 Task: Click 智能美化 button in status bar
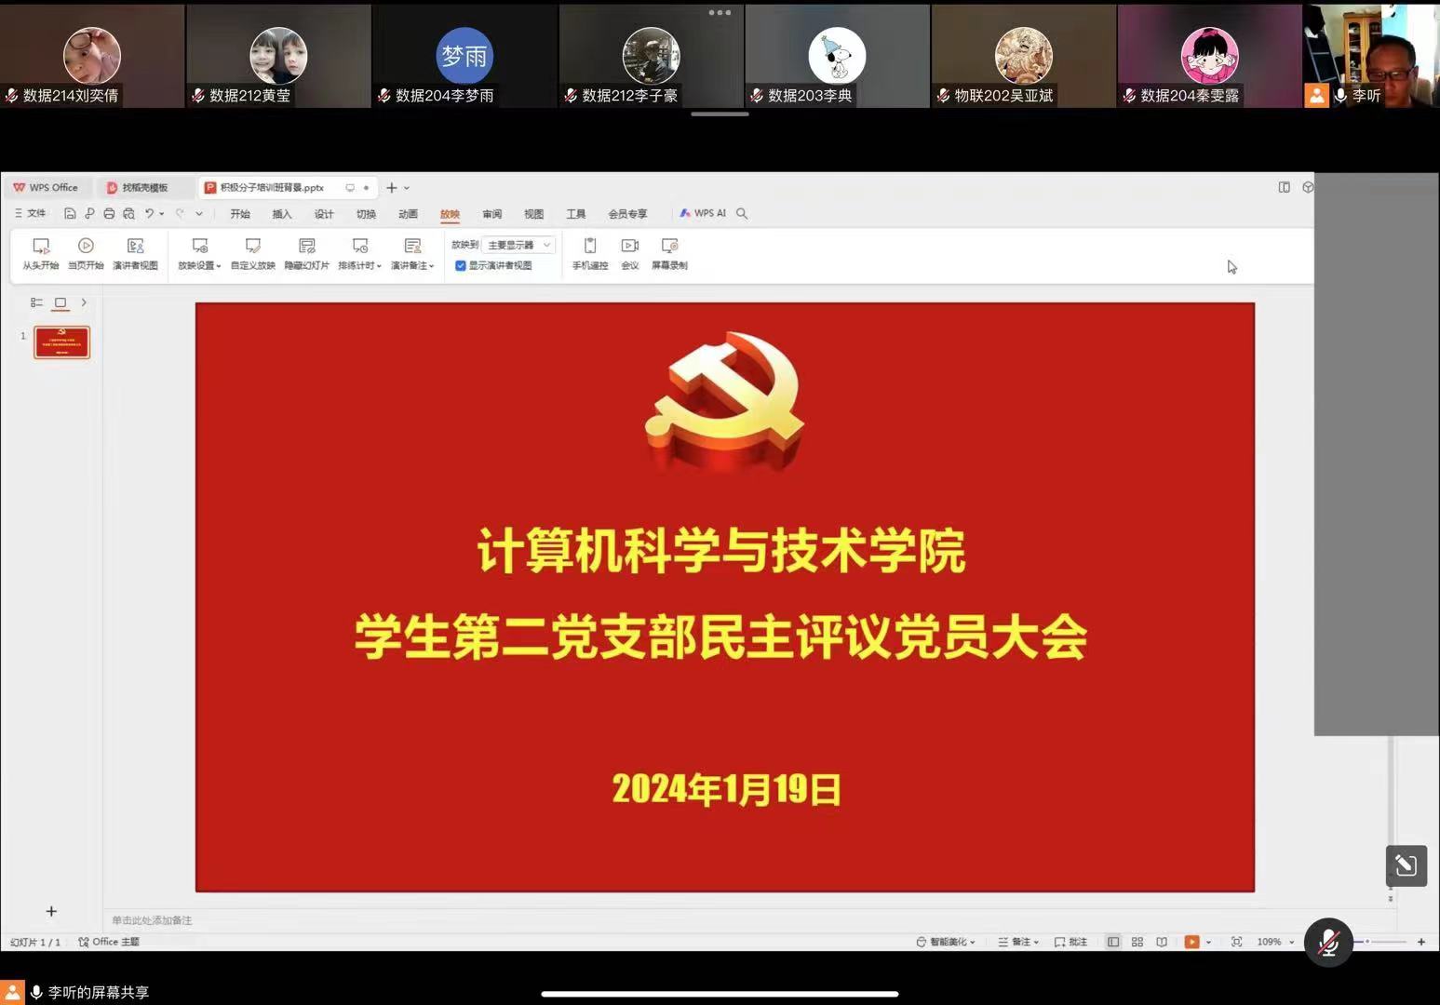point(947,942)
